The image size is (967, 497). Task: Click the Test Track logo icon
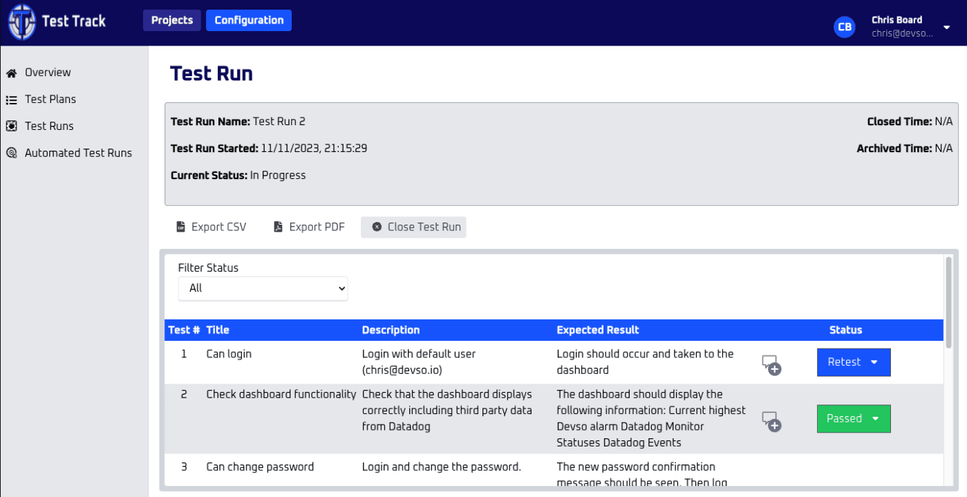(21, 21)
